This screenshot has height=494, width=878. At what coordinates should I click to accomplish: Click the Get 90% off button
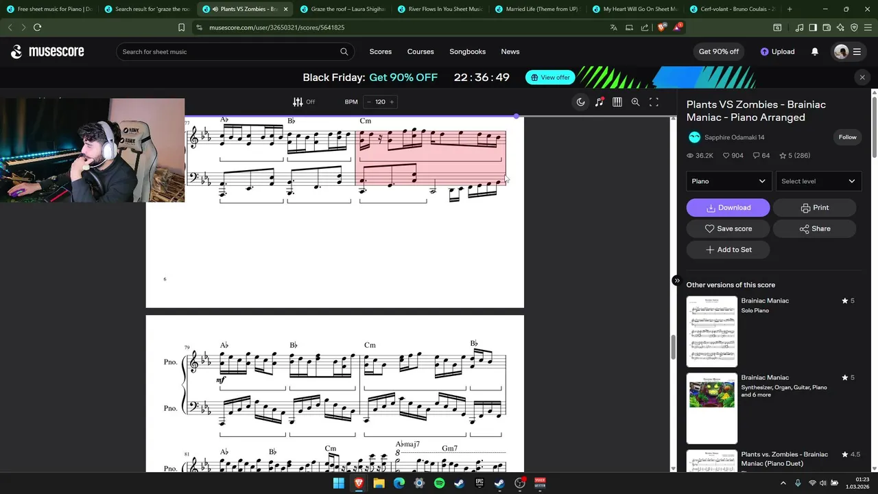point(719,51)
